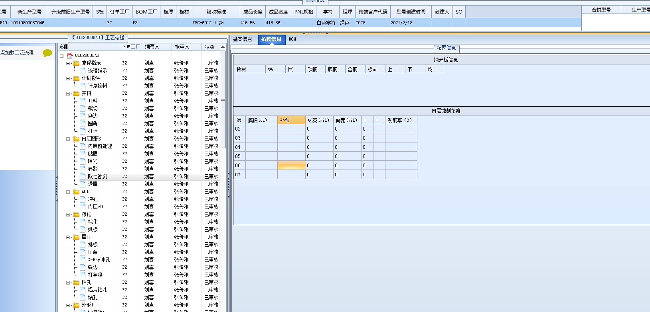Click the document icon beside 内层AOI
The image size is (650, 312).
point(83,207)
